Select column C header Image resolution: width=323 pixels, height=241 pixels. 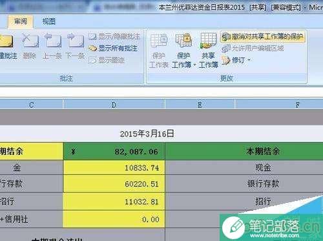(32, 105)
